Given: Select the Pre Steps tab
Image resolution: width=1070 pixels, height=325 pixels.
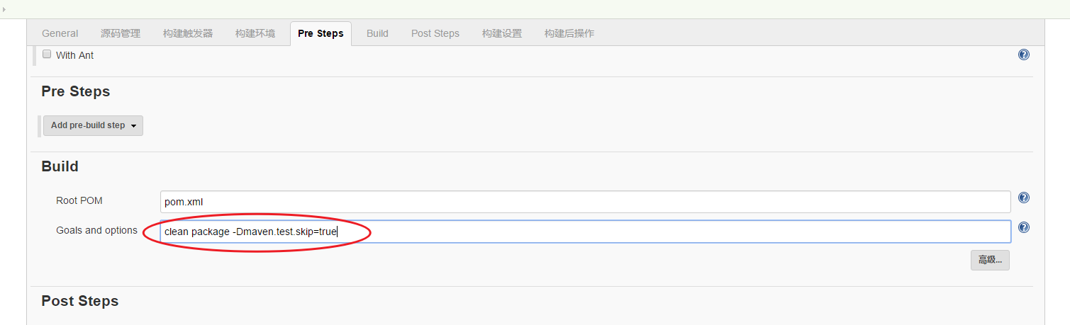Looking at the screenshot, I should click(321, 33).
